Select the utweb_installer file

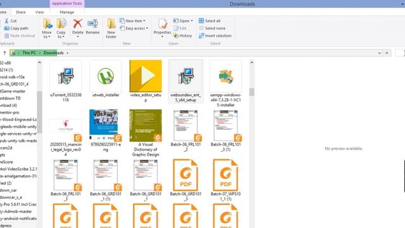(x=106, y=79)
